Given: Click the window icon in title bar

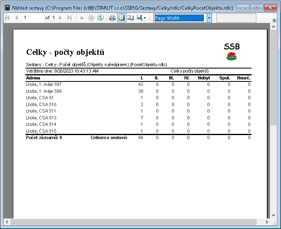Looking at the screenshot, I should coord(7,7).
